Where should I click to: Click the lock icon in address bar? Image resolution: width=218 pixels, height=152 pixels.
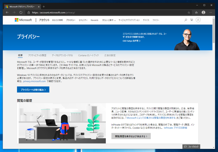point(29,12)
